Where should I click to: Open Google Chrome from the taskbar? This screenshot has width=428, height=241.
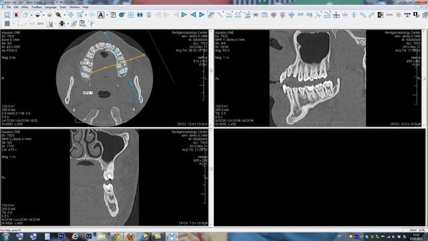[x=116, y=236]
